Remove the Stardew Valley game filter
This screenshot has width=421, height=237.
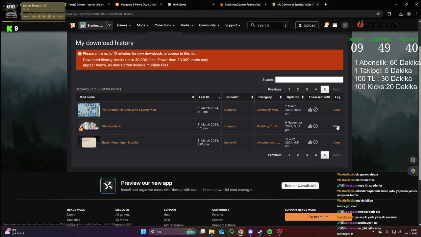(110, 25)
